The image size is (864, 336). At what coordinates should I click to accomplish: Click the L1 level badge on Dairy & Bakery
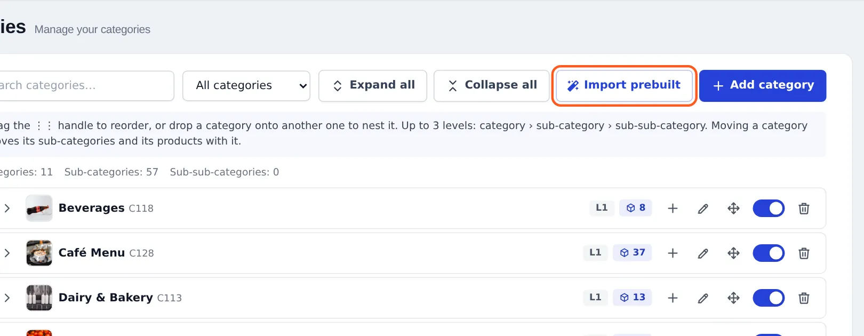coord(595,298)
